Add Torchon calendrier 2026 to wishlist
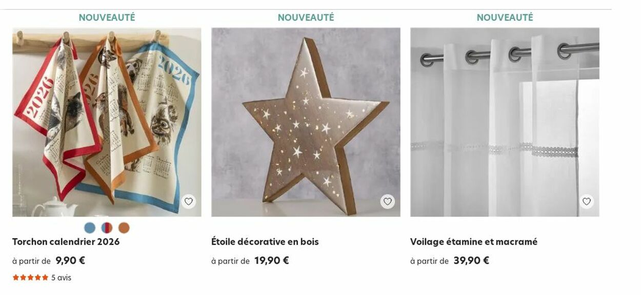Screen dimensions: 641x295 [x=189, y=202]
